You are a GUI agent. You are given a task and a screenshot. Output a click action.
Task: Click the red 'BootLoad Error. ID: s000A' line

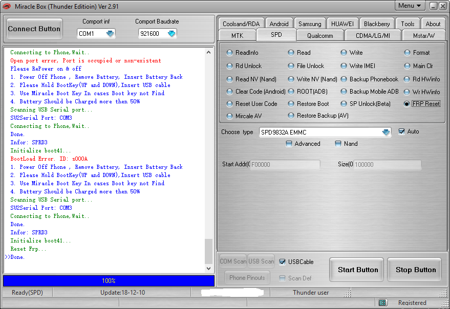click(x=49, y=159)
